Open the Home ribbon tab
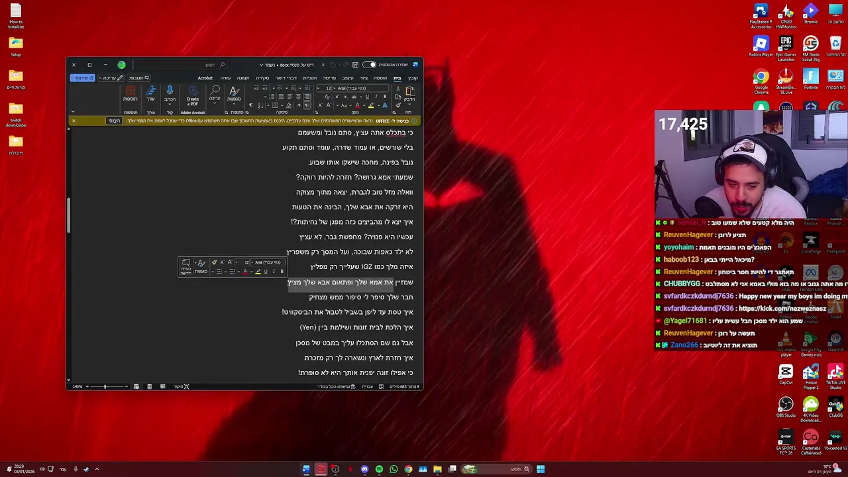The height and width of the screenshot is (477, 848). coord(397,78)
